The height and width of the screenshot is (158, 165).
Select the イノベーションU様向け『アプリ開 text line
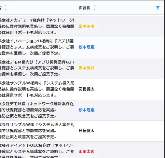click(37, 41)
